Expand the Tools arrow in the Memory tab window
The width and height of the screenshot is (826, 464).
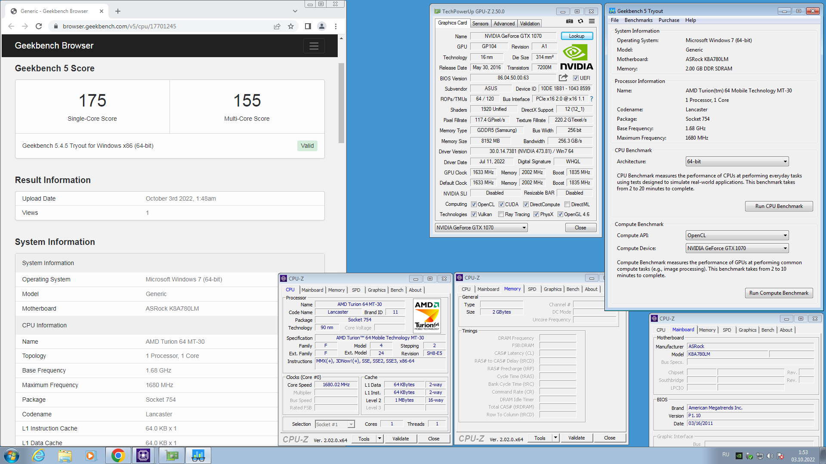(x=555, y=438)
